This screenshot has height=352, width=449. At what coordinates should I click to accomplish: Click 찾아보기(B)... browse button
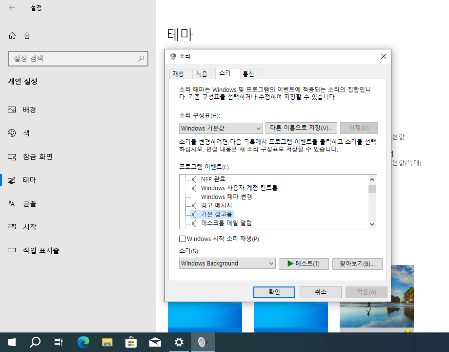click(357, 264)
